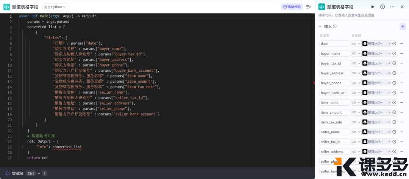Open variable selector circle for seller_tax_id row
The height and width of the screenshot is (179, 409).
(394, 142)
